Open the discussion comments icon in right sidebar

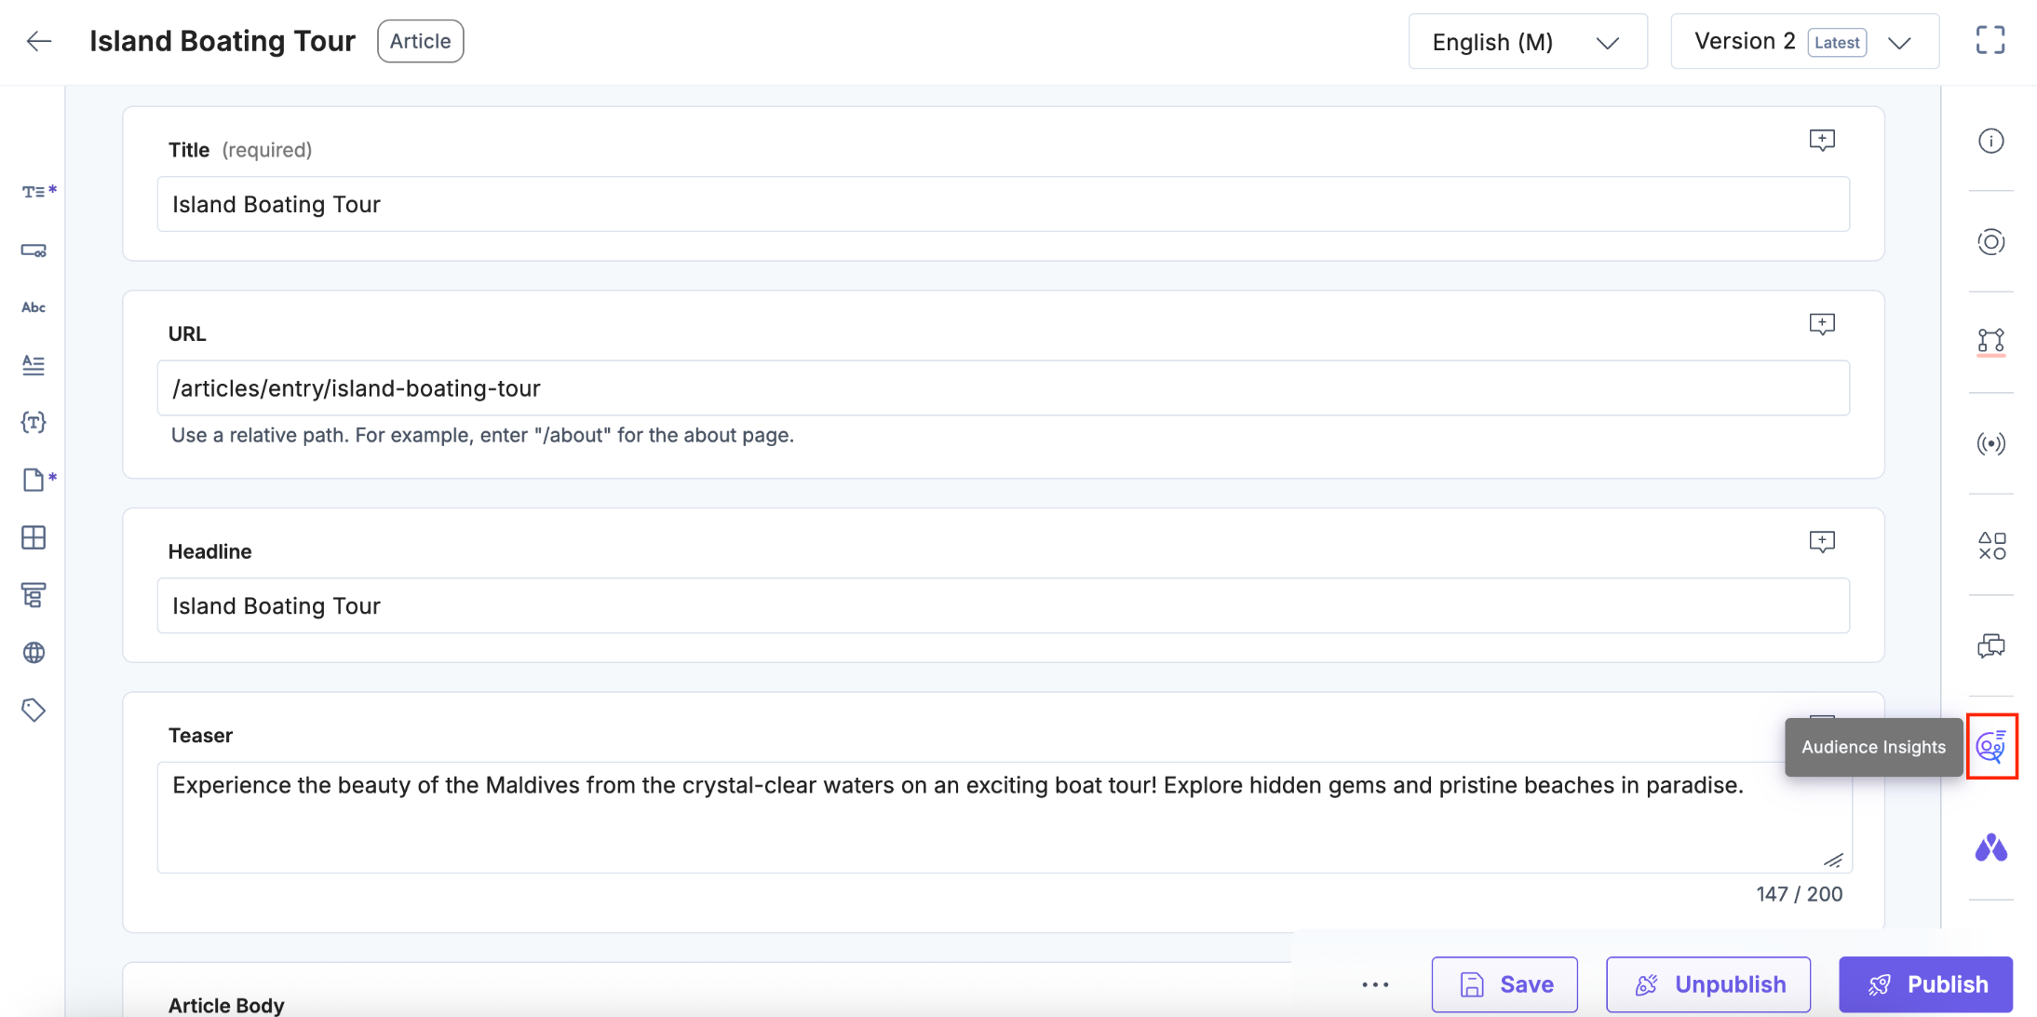click(1990, 645)
